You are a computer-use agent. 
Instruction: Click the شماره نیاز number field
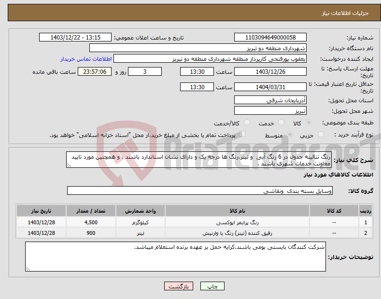(x=270, y=38)
